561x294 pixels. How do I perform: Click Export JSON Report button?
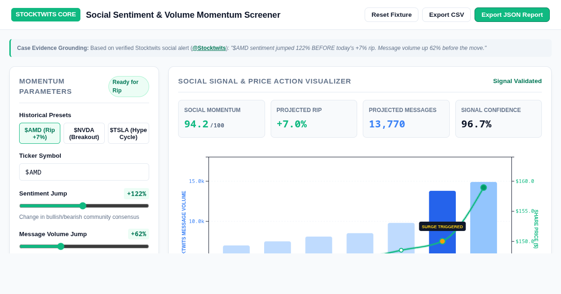tap(512, 14)
